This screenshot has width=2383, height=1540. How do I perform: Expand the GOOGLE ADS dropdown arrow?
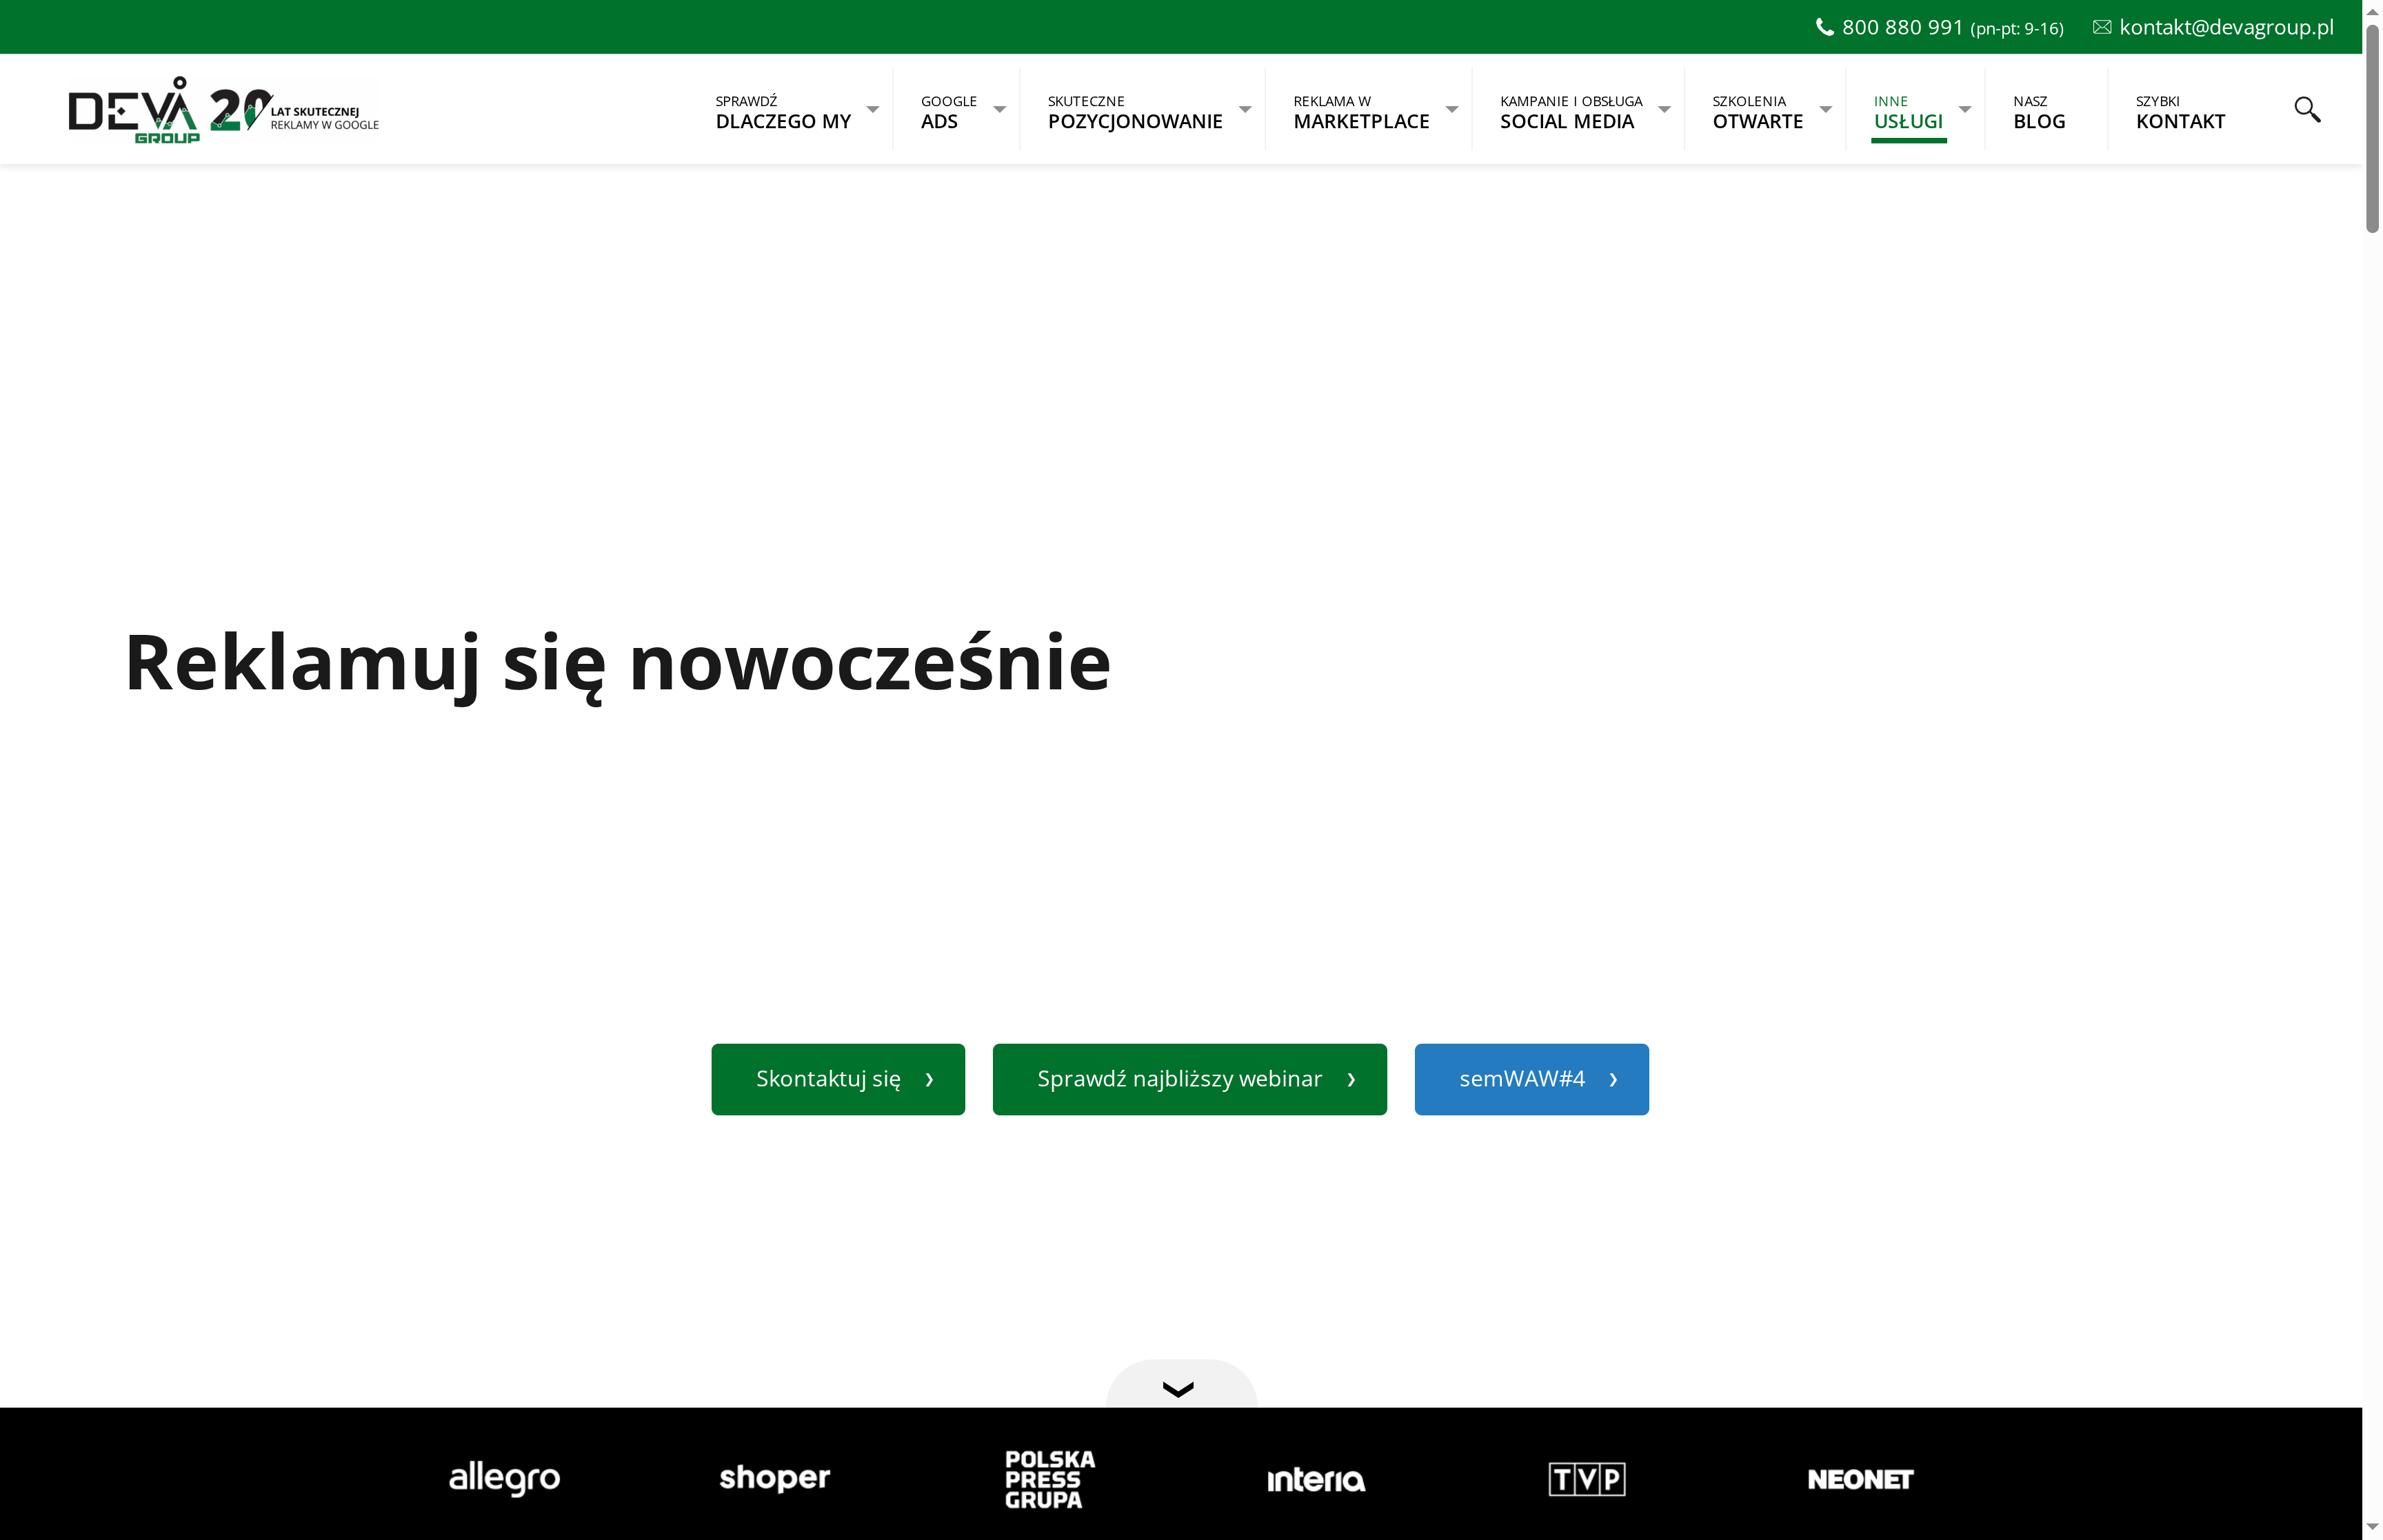point(999,109)
